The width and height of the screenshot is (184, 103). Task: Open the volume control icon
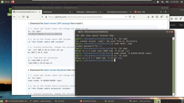pyautogui.click(x=167, y=2)
